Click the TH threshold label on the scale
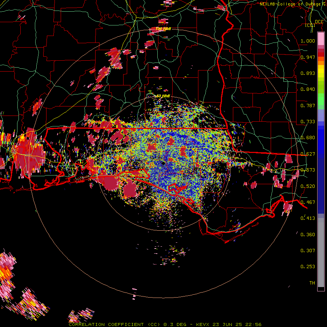The height and width of the screenshot is (327, 327). pos(312,283)
